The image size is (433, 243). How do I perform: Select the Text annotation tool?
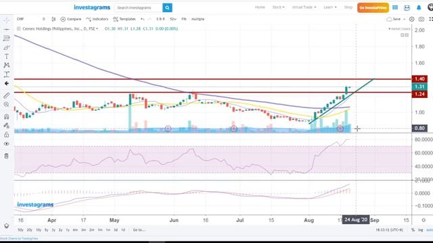[x=7, y=57]
